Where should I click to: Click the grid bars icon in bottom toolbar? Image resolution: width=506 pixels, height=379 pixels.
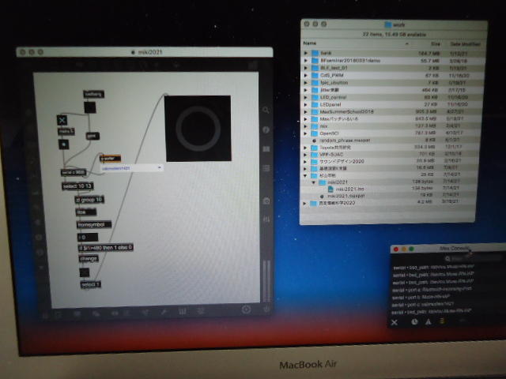coord(183,311)
